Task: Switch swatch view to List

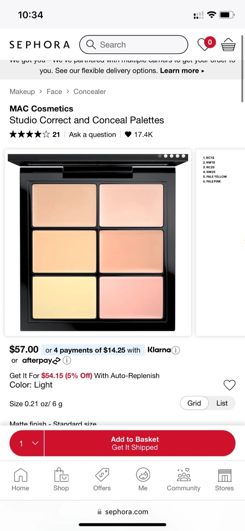Action: tap(222, 403)
